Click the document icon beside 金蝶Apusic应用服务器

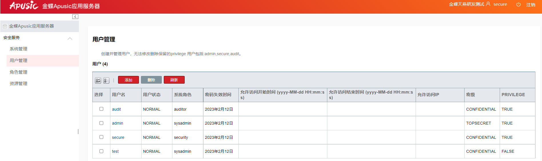[5, 26]
